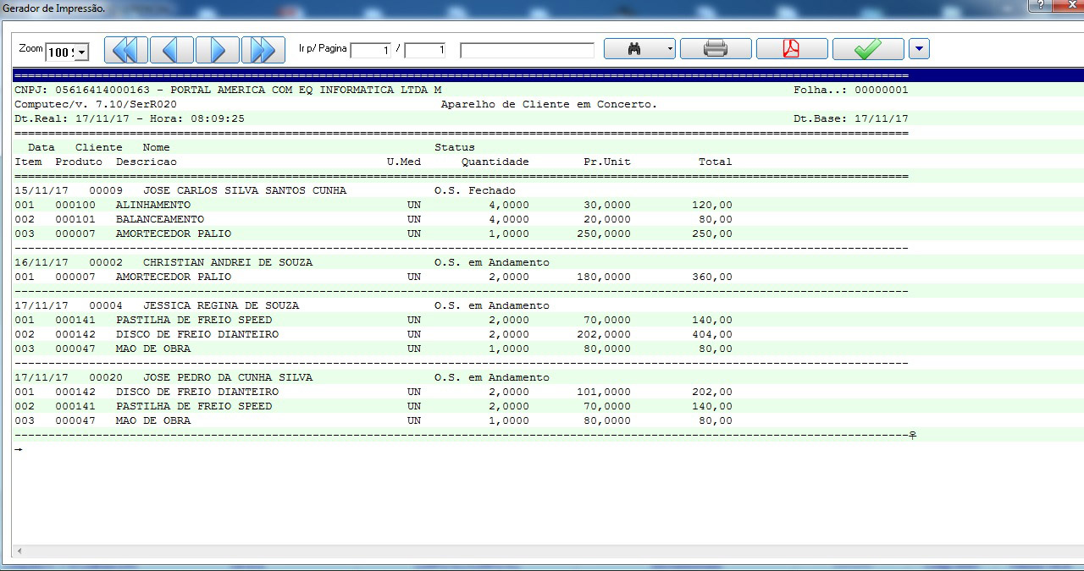Screen dimensions: 1084x571
Task: Select the DISCO DE FREIO DIANTEIRO 404,00 line
Action: (196, 334)
